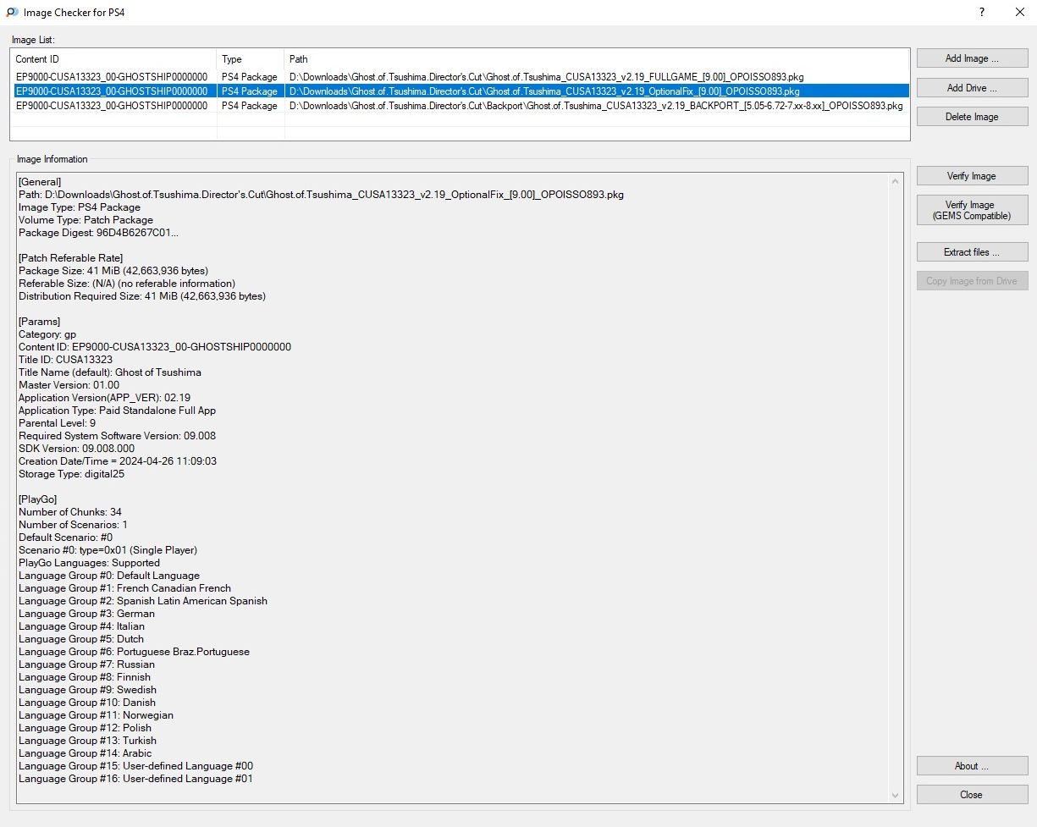This screenshot has height=827, width=1037.
Task: Sort list by Type column header
Action: click(x=251, y=59)
